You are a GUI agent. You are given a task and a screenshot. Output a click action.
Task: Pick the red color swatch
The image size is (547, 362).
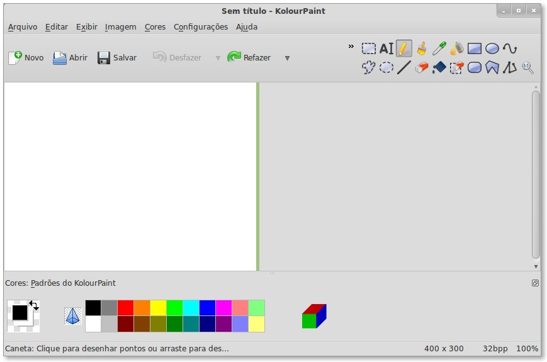(x=126, y=308)
